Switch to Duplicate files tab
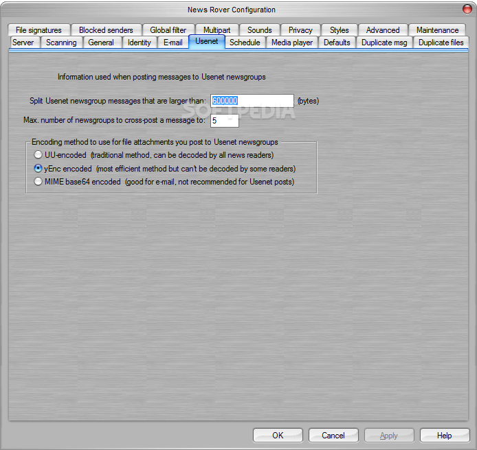This screenshot has height=450, width=477. tap(441, 43)
